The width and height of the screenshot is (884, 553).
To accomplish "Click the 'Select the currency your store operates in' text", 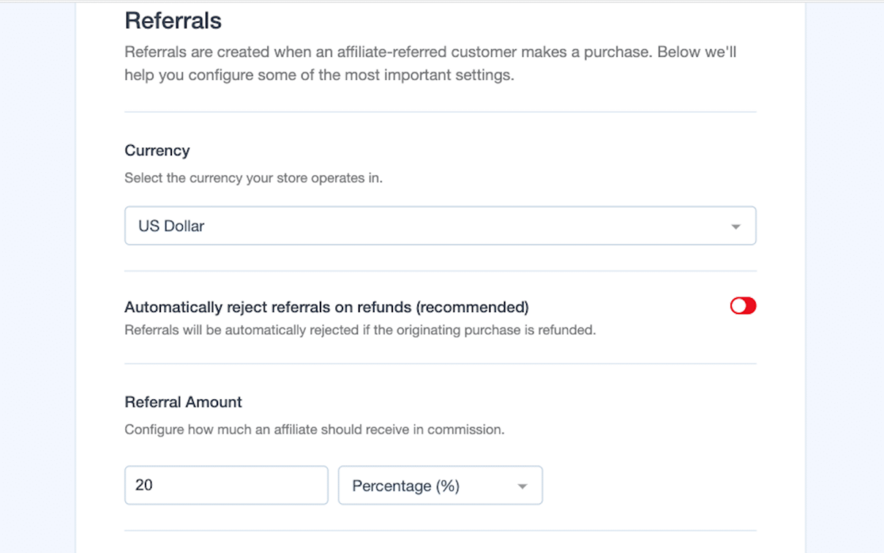I will pyautogui.click(x=253, y=178).
